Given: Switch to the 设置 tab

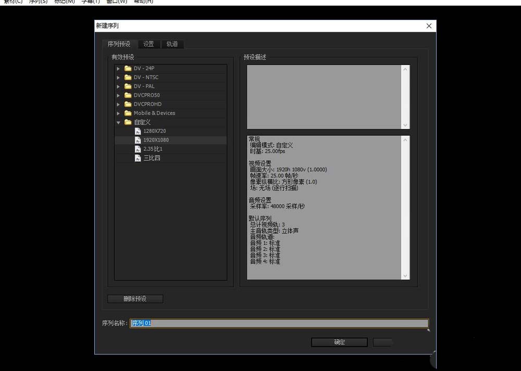Looking at the screenshot, I should (148, 44).
